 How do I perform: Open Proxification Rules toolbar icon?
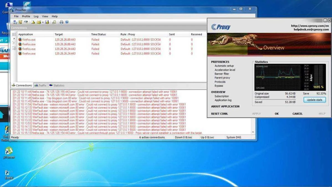[20, 22]
